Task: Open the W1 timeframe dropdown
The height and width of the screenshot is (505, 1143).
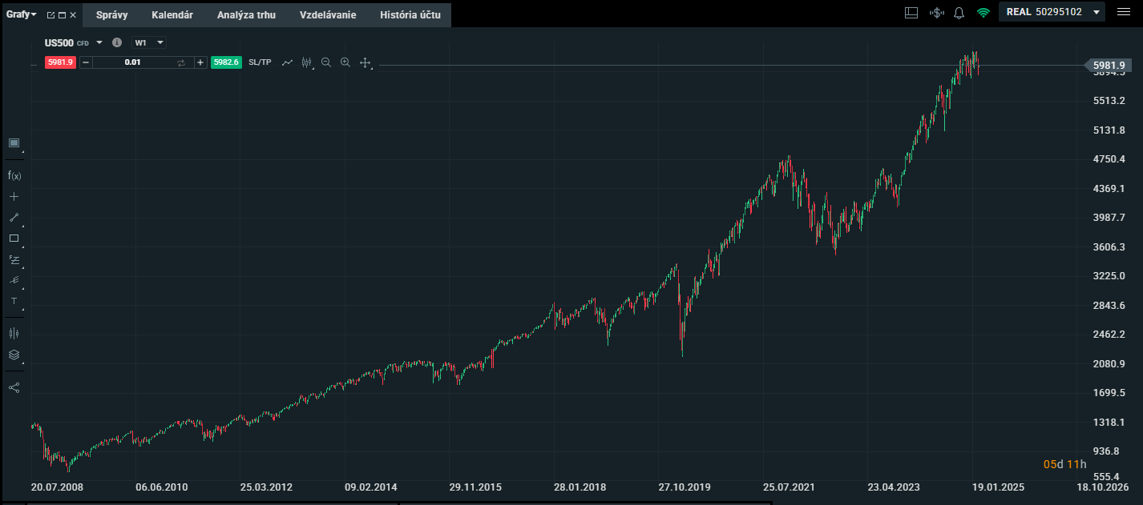Action: point(149,42)
